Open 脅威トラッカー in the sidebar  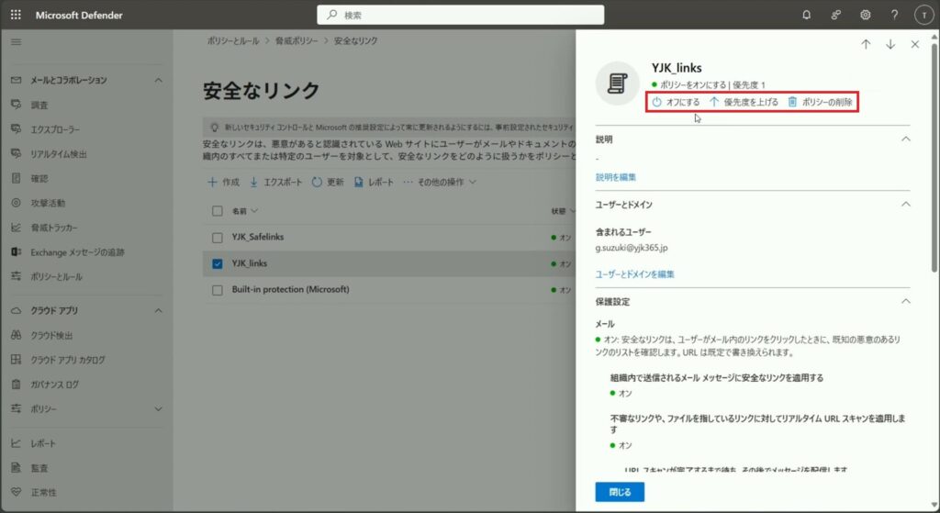(x=54, y=228)
